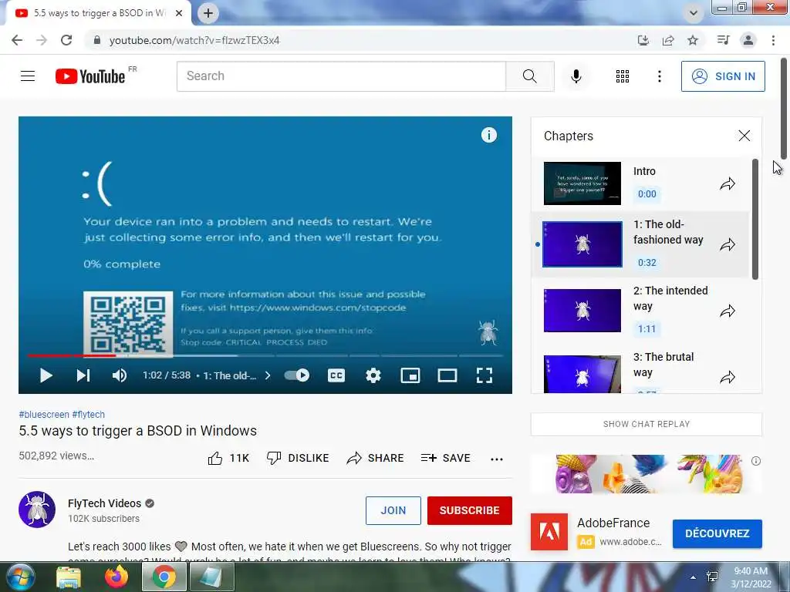Search with your voice microphone

tap(576, 76)
